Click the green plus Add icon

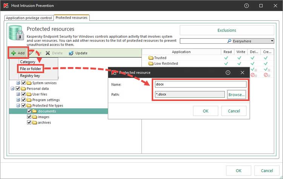(13, 53)
